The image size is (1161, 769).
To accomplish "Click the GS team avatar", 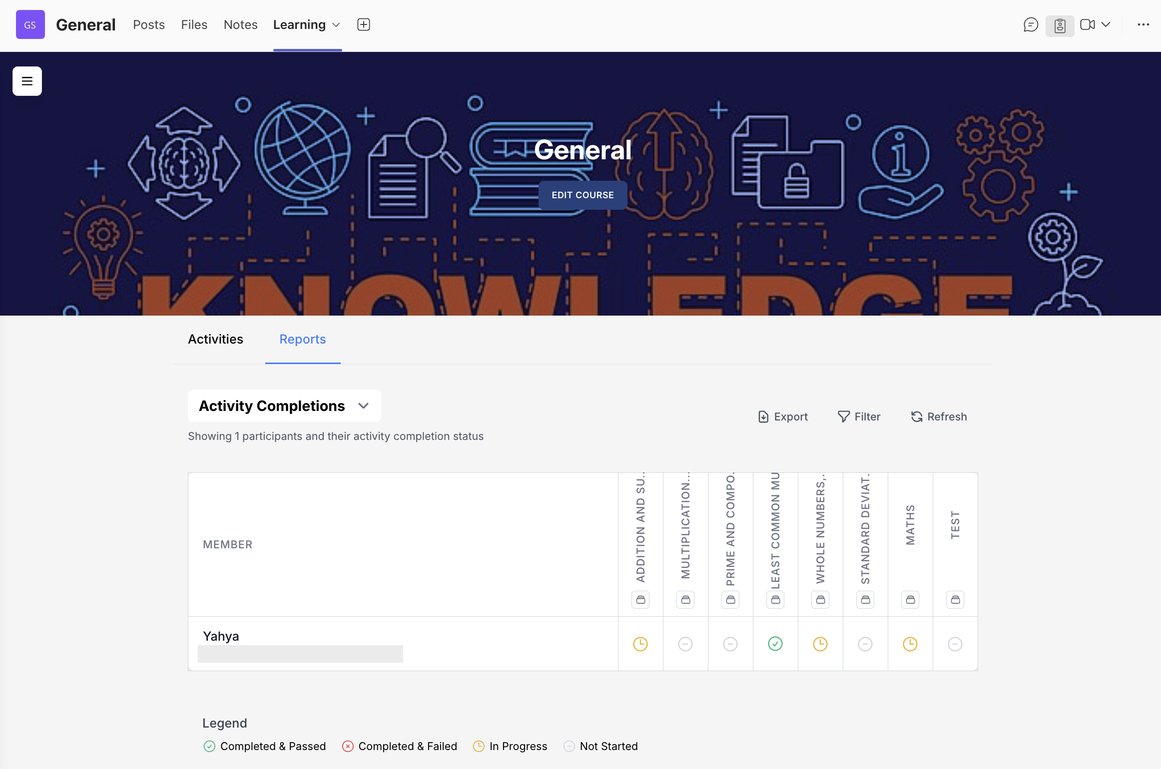I will [x=30, y=24].
